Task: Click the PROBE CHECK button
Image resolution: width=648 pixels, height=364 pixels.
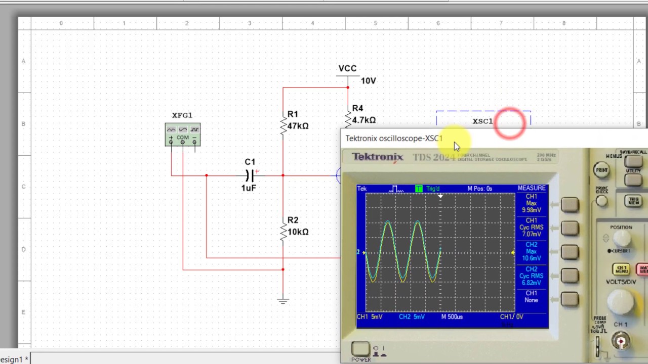Action: [x=601, y=201]
